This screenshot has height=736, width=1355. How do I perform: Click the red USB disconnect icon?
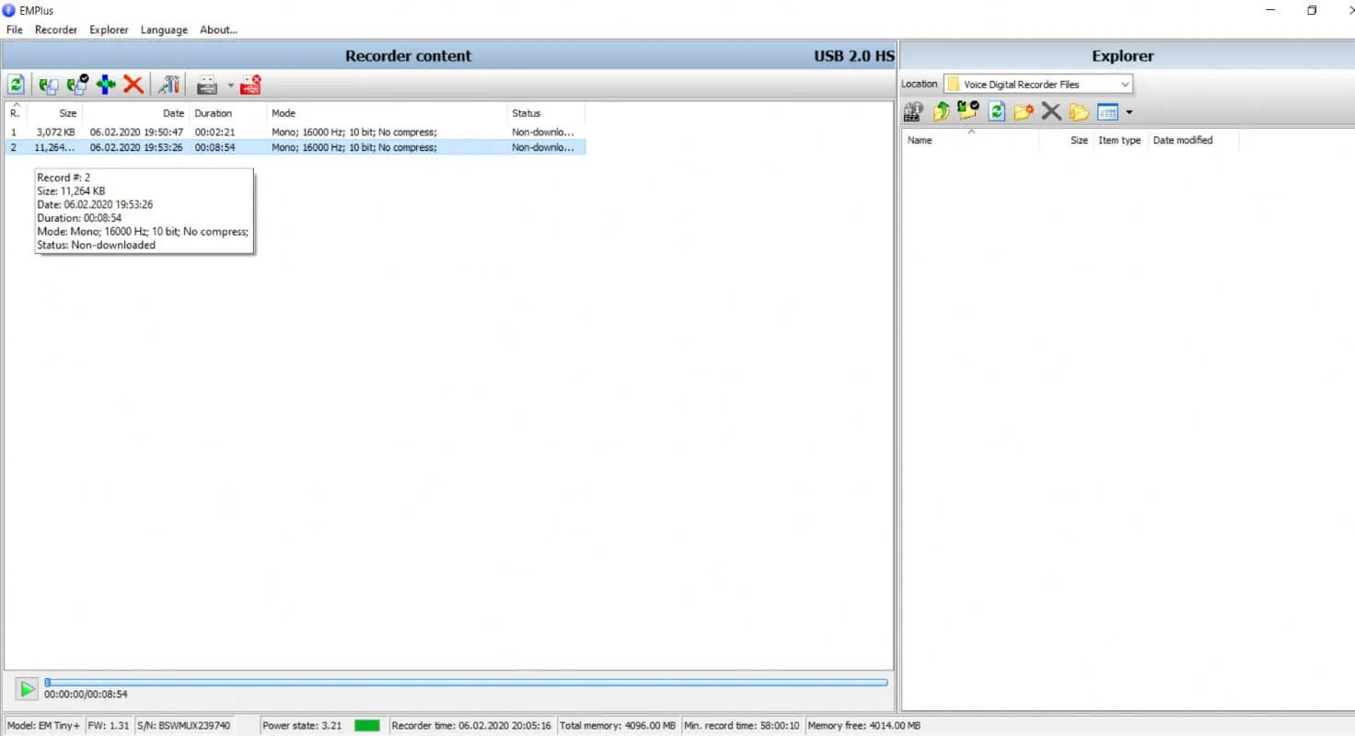(x=250, y=85)
